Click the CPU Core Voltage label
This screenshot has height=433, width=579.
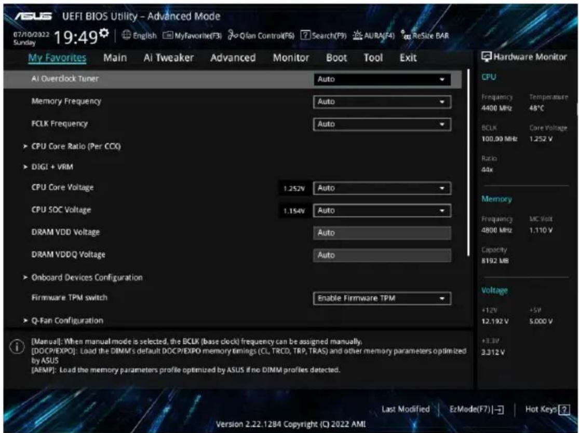pyautogui.click(x=62, y=187)
